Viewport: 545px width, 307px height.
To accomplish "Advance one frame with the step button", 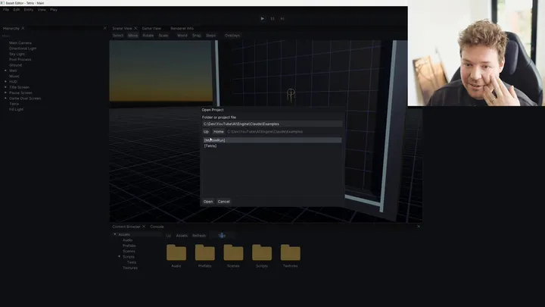I will 282,18.
